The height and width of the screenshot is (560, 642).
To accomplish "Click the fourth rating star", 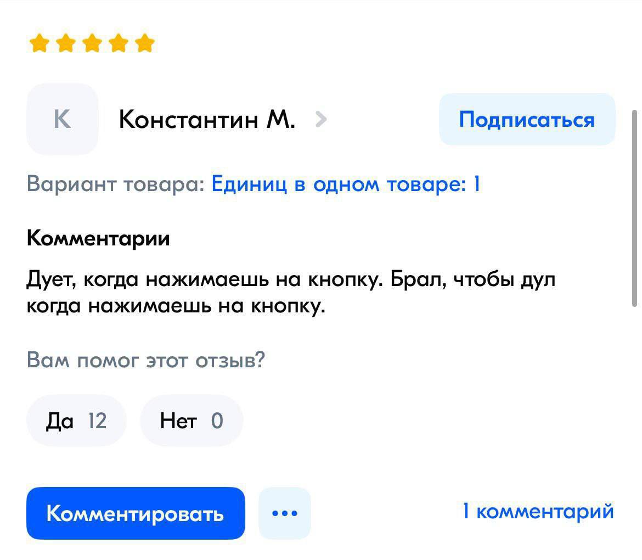I will click(x=118, y=43).
